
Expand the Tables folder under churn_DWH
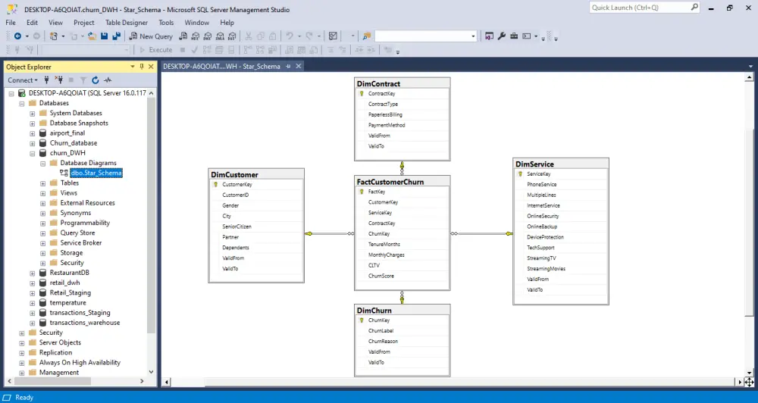pos(43,183)
